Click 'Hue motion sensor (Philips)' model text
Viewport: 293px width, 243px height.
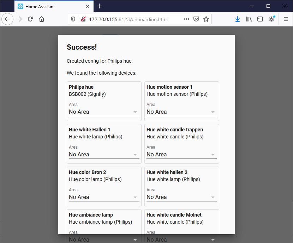[x=177, y=94]
